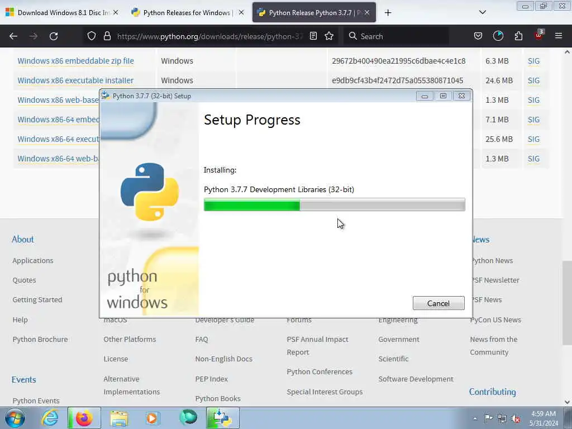572x429 pixels.
Task: Bookmark this page with the star icon
Action: (329, 36)
